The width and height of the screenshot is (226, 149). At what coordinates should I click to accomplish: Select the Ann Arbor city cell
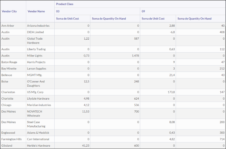click(8, 26)
